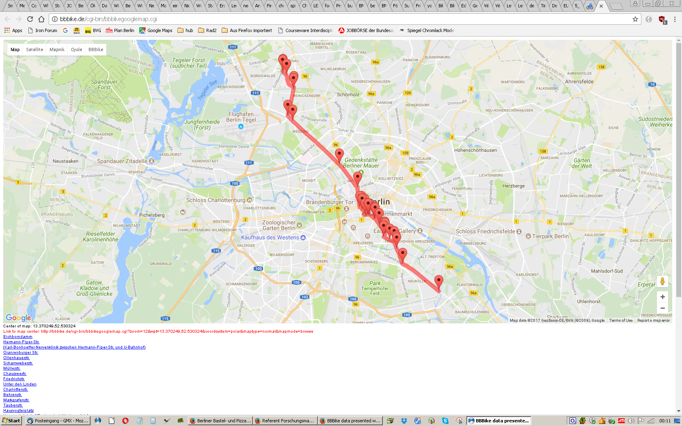Open the Hermann-Piper-Str. link
This screenshot has width=682, height=426.
21,342
